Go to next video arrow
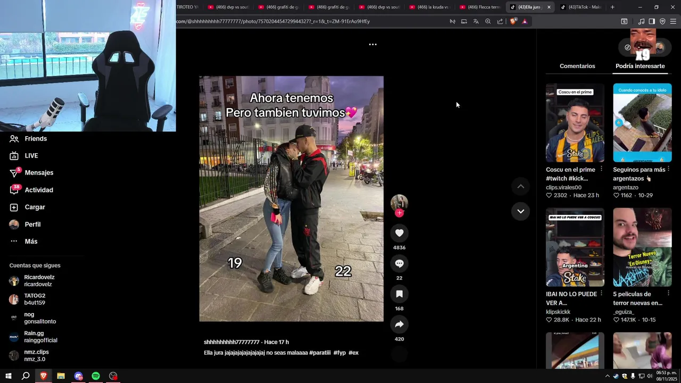Screen dimensions: 681x383 coord(520,211)
